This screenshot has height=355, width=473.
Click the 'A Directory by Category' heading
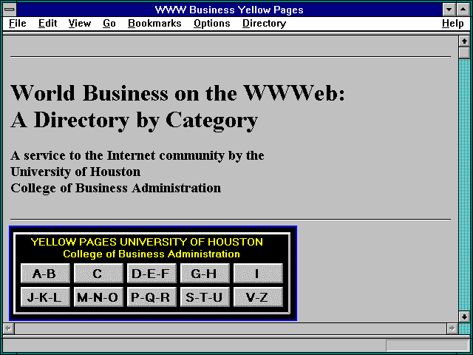(x=135, y=121)
